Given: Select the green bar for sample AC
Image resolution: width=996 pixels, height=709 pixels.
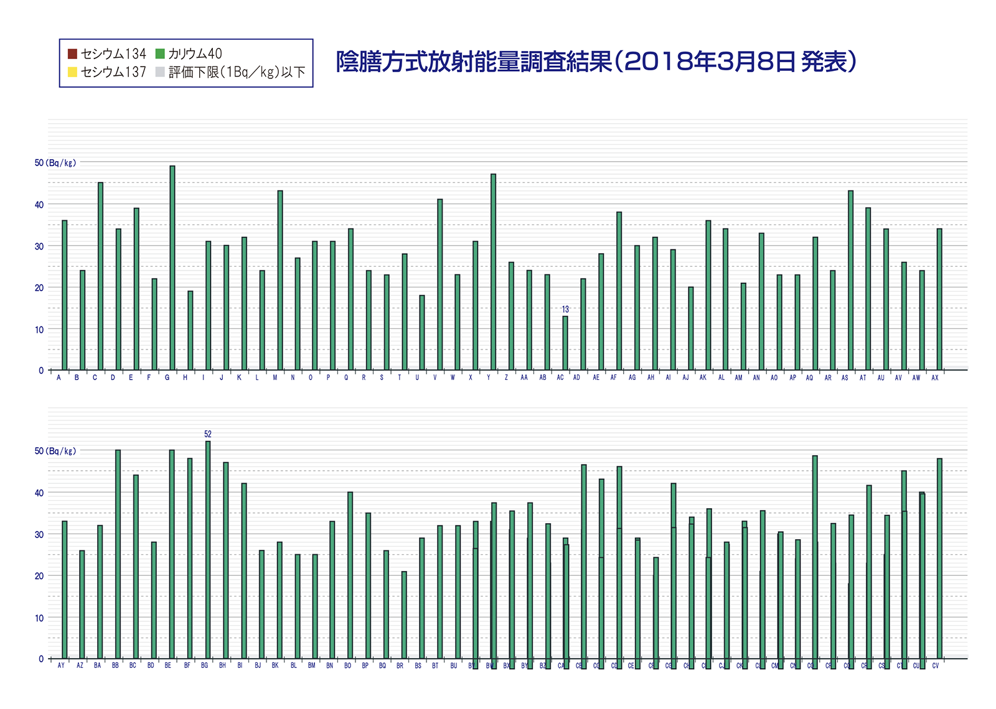Looking at the screenshot, I should click(x=565, y=343).
